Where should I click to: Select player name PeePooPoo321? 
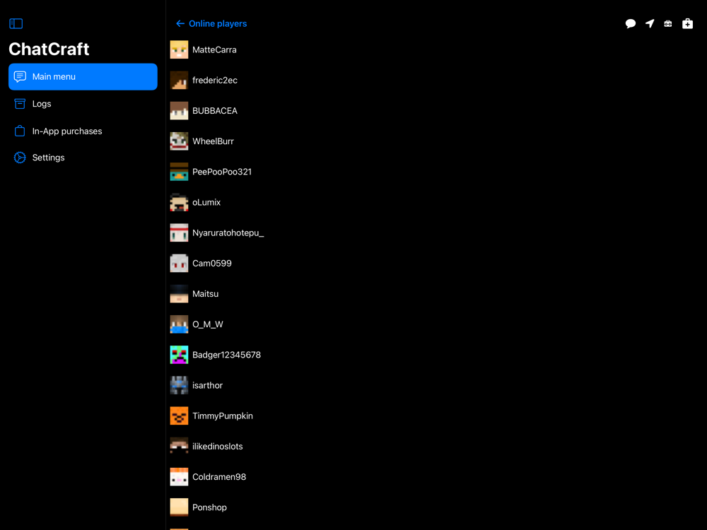(x=222, y=172)
